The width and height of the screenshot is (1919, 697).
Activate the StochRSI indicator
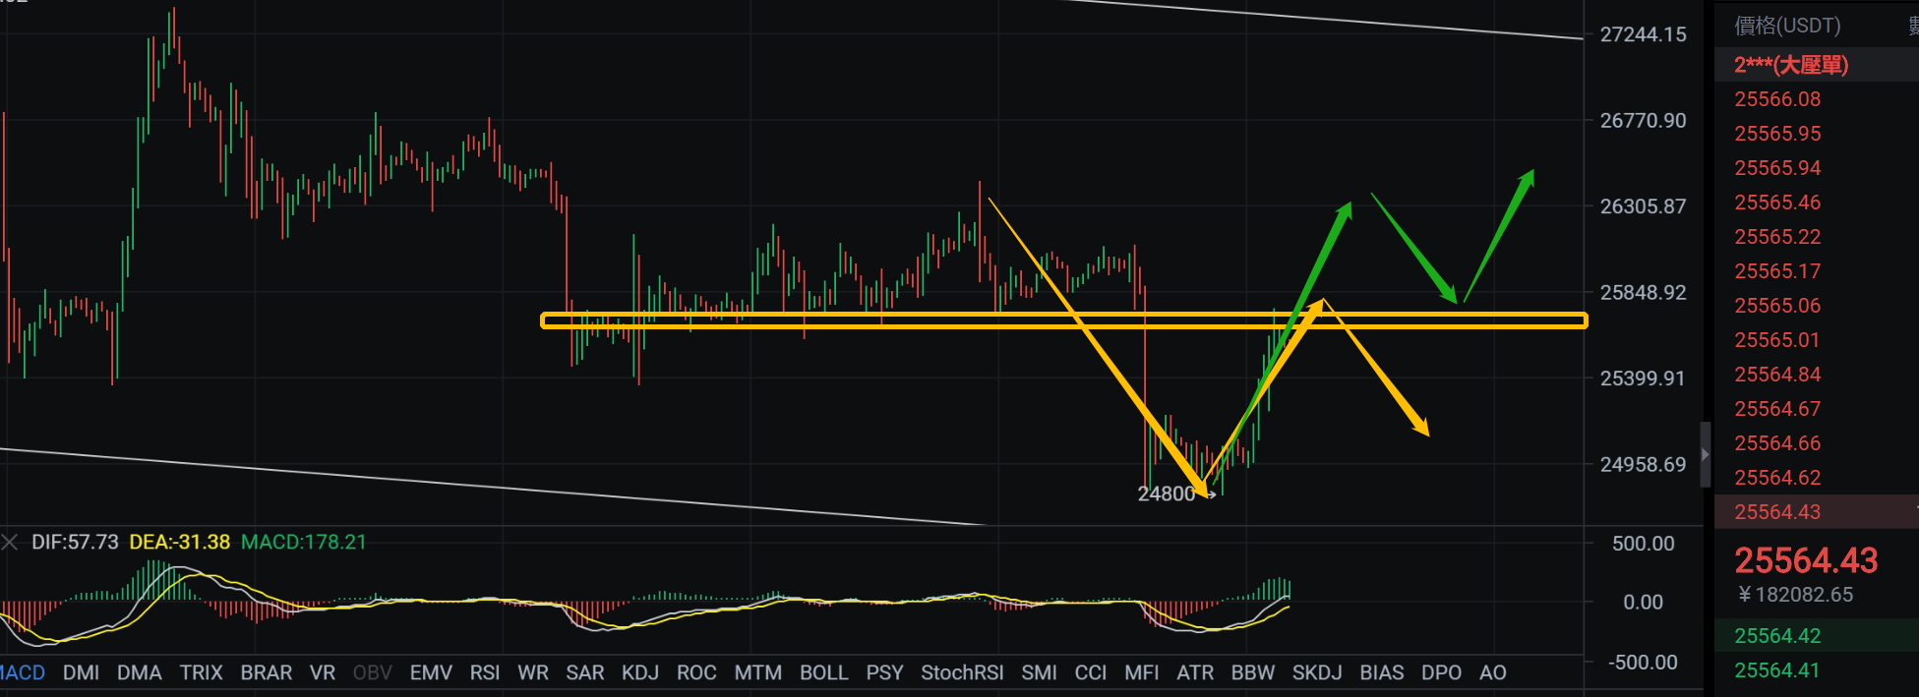pyautogui.click(x=962, y=672)
